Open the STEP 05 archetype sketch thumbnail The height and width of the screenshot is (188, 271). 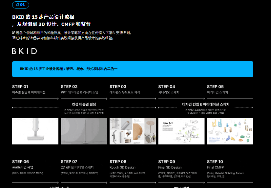click(230, 131)
